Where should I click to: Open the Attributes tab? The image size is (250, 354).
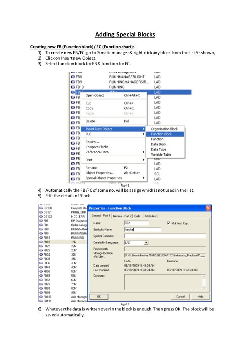[x=150, y=216]
